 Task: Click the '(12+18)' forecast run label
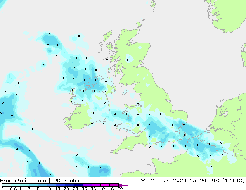pyautogui.click(x=234, y=181)
